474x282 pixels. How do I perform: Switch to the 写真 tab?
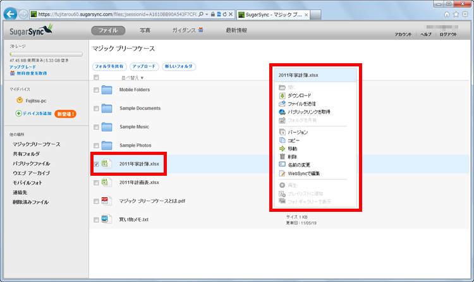click(145, 30)
